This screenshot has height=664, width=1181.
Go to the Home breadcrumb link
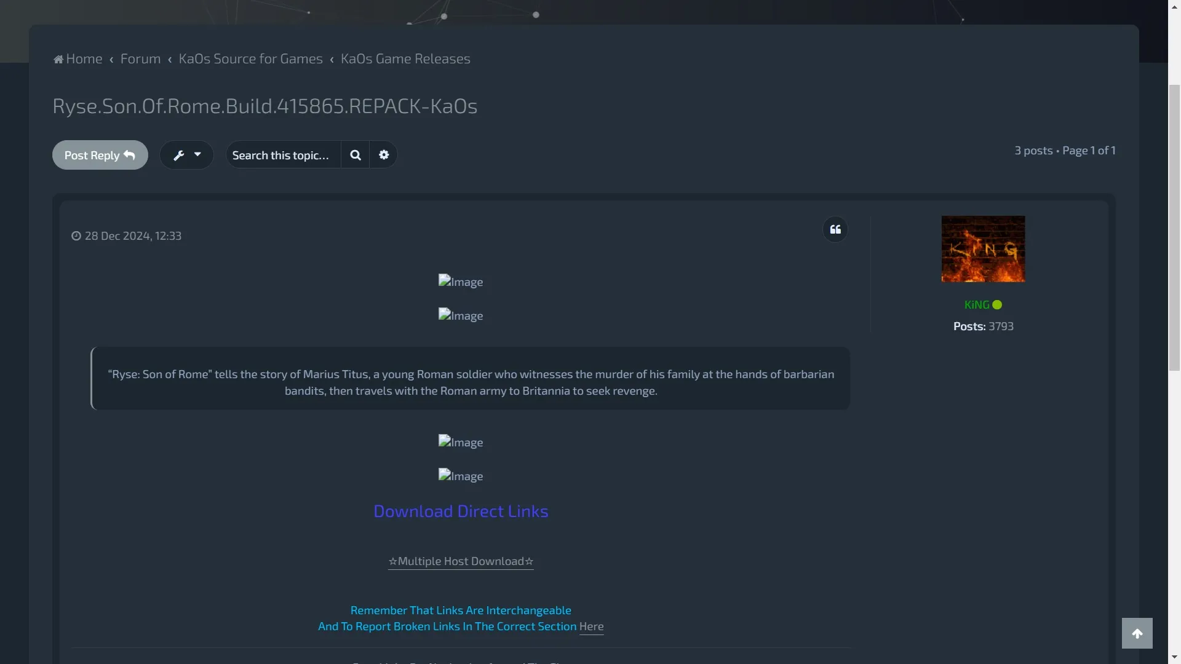(x=78, y=59)
